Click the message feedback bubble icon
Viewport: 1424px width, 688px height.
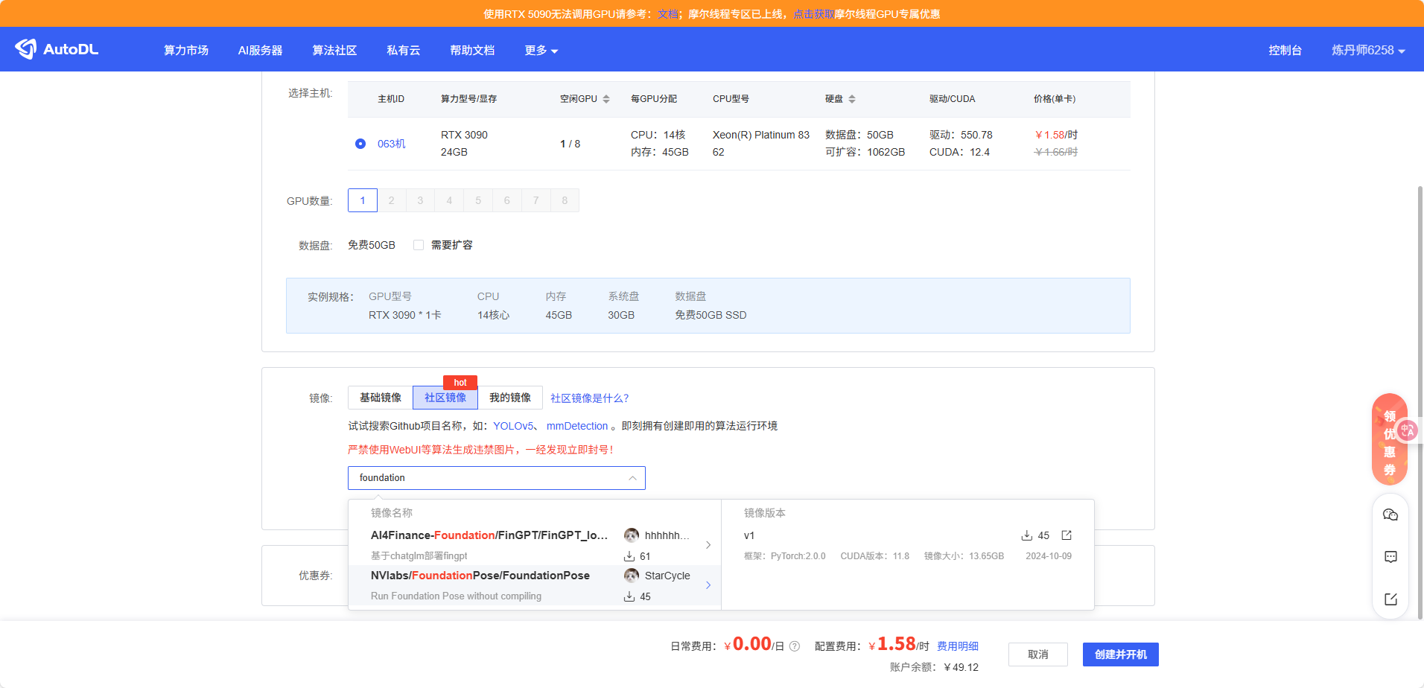pos(1390,557)
